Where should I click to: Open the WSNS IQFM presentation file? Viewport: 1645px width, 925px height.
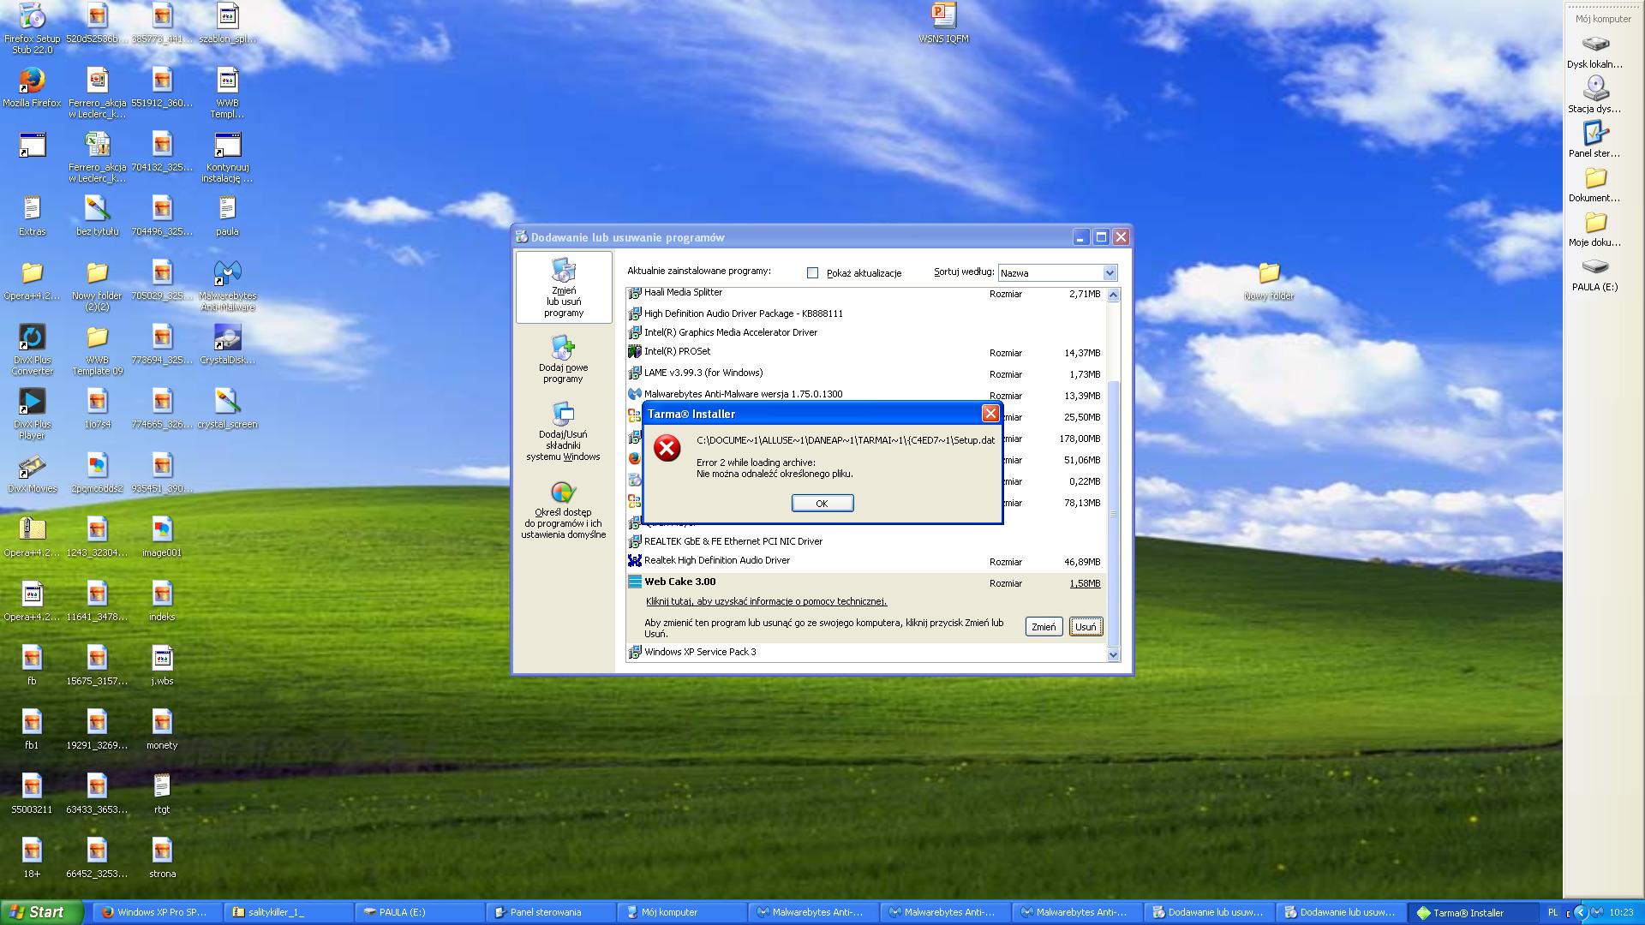(x=942, y=17)
